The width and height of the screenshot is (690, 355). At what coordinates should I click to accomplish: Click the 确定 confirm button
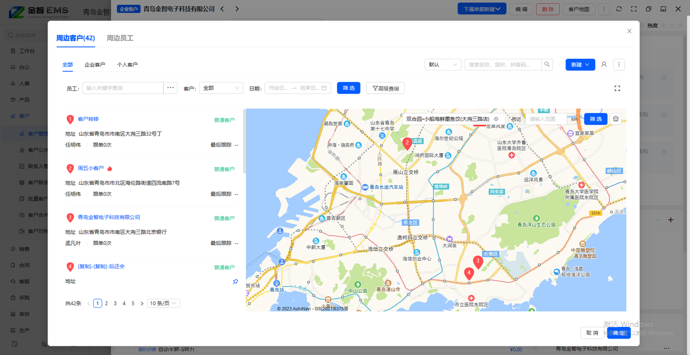click(x=619, y=333)
